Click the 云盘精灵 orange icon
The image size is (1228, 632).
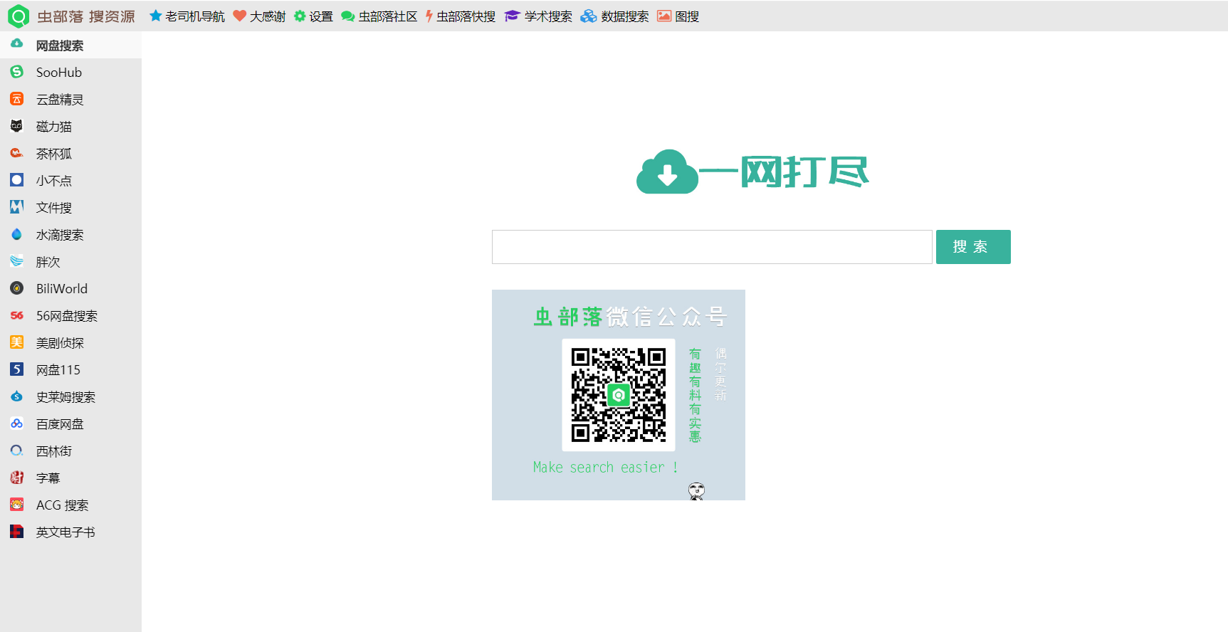coord(17,99)
